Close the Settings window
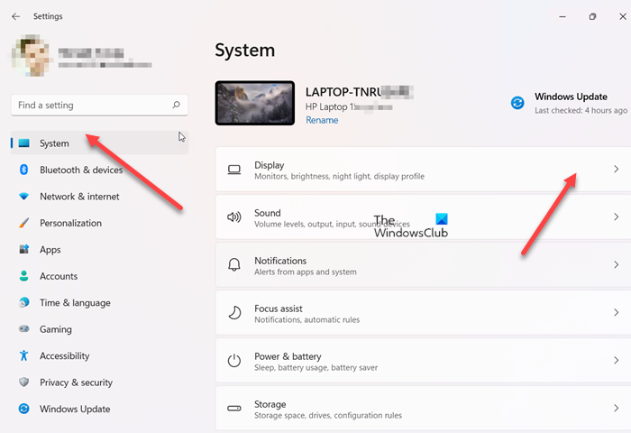631x433 pixels. pyautogui.click(x=623, y=16)
